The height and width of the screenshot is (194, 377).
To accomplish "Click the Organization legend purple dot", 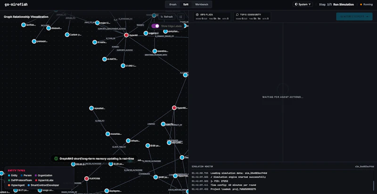I will click(x=36, y=176).
